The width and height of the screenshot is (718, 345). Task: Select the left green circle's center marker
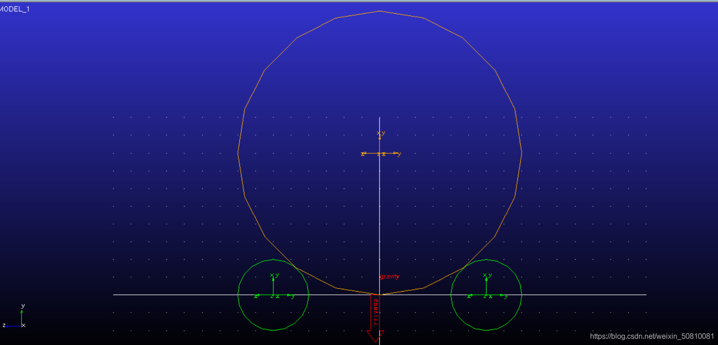click(x=273, y=296)
